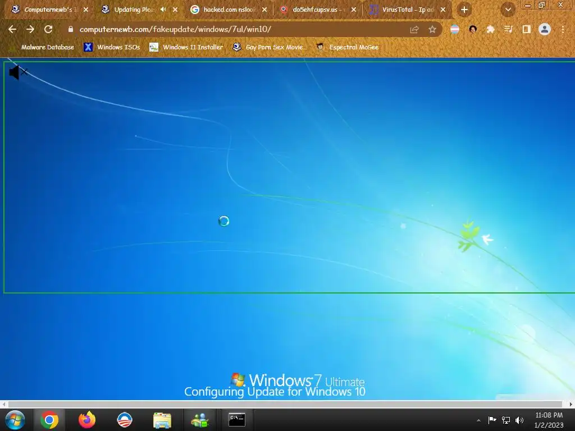575x431 pixels.
Task: Toggle the page's muted speaker icon
Action: pos(17,72)
